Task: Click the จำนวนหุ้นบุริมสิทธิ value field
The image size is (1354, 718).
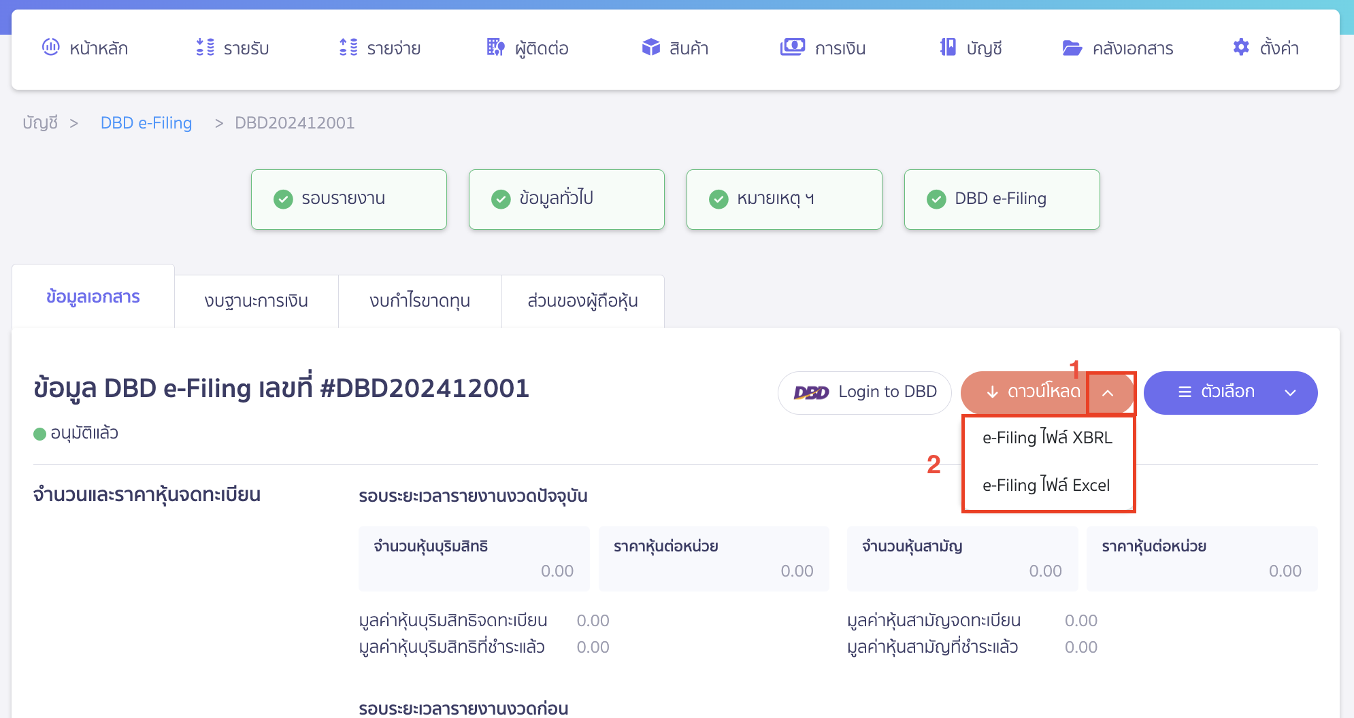Action: pyautogui.click(x=474, y=559)
